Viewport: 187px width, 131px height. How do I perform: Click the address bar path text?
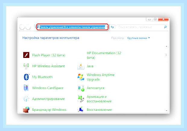[x=72, y=27]
